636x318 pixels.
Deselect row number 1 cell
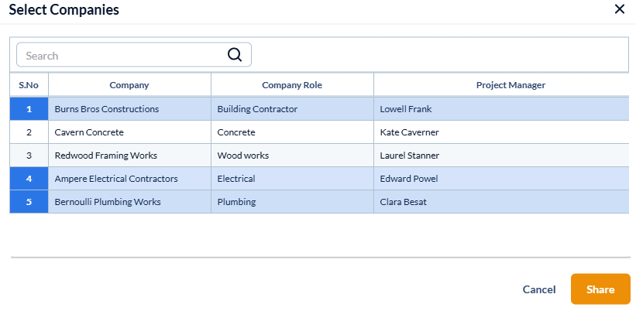coord(29,109)
